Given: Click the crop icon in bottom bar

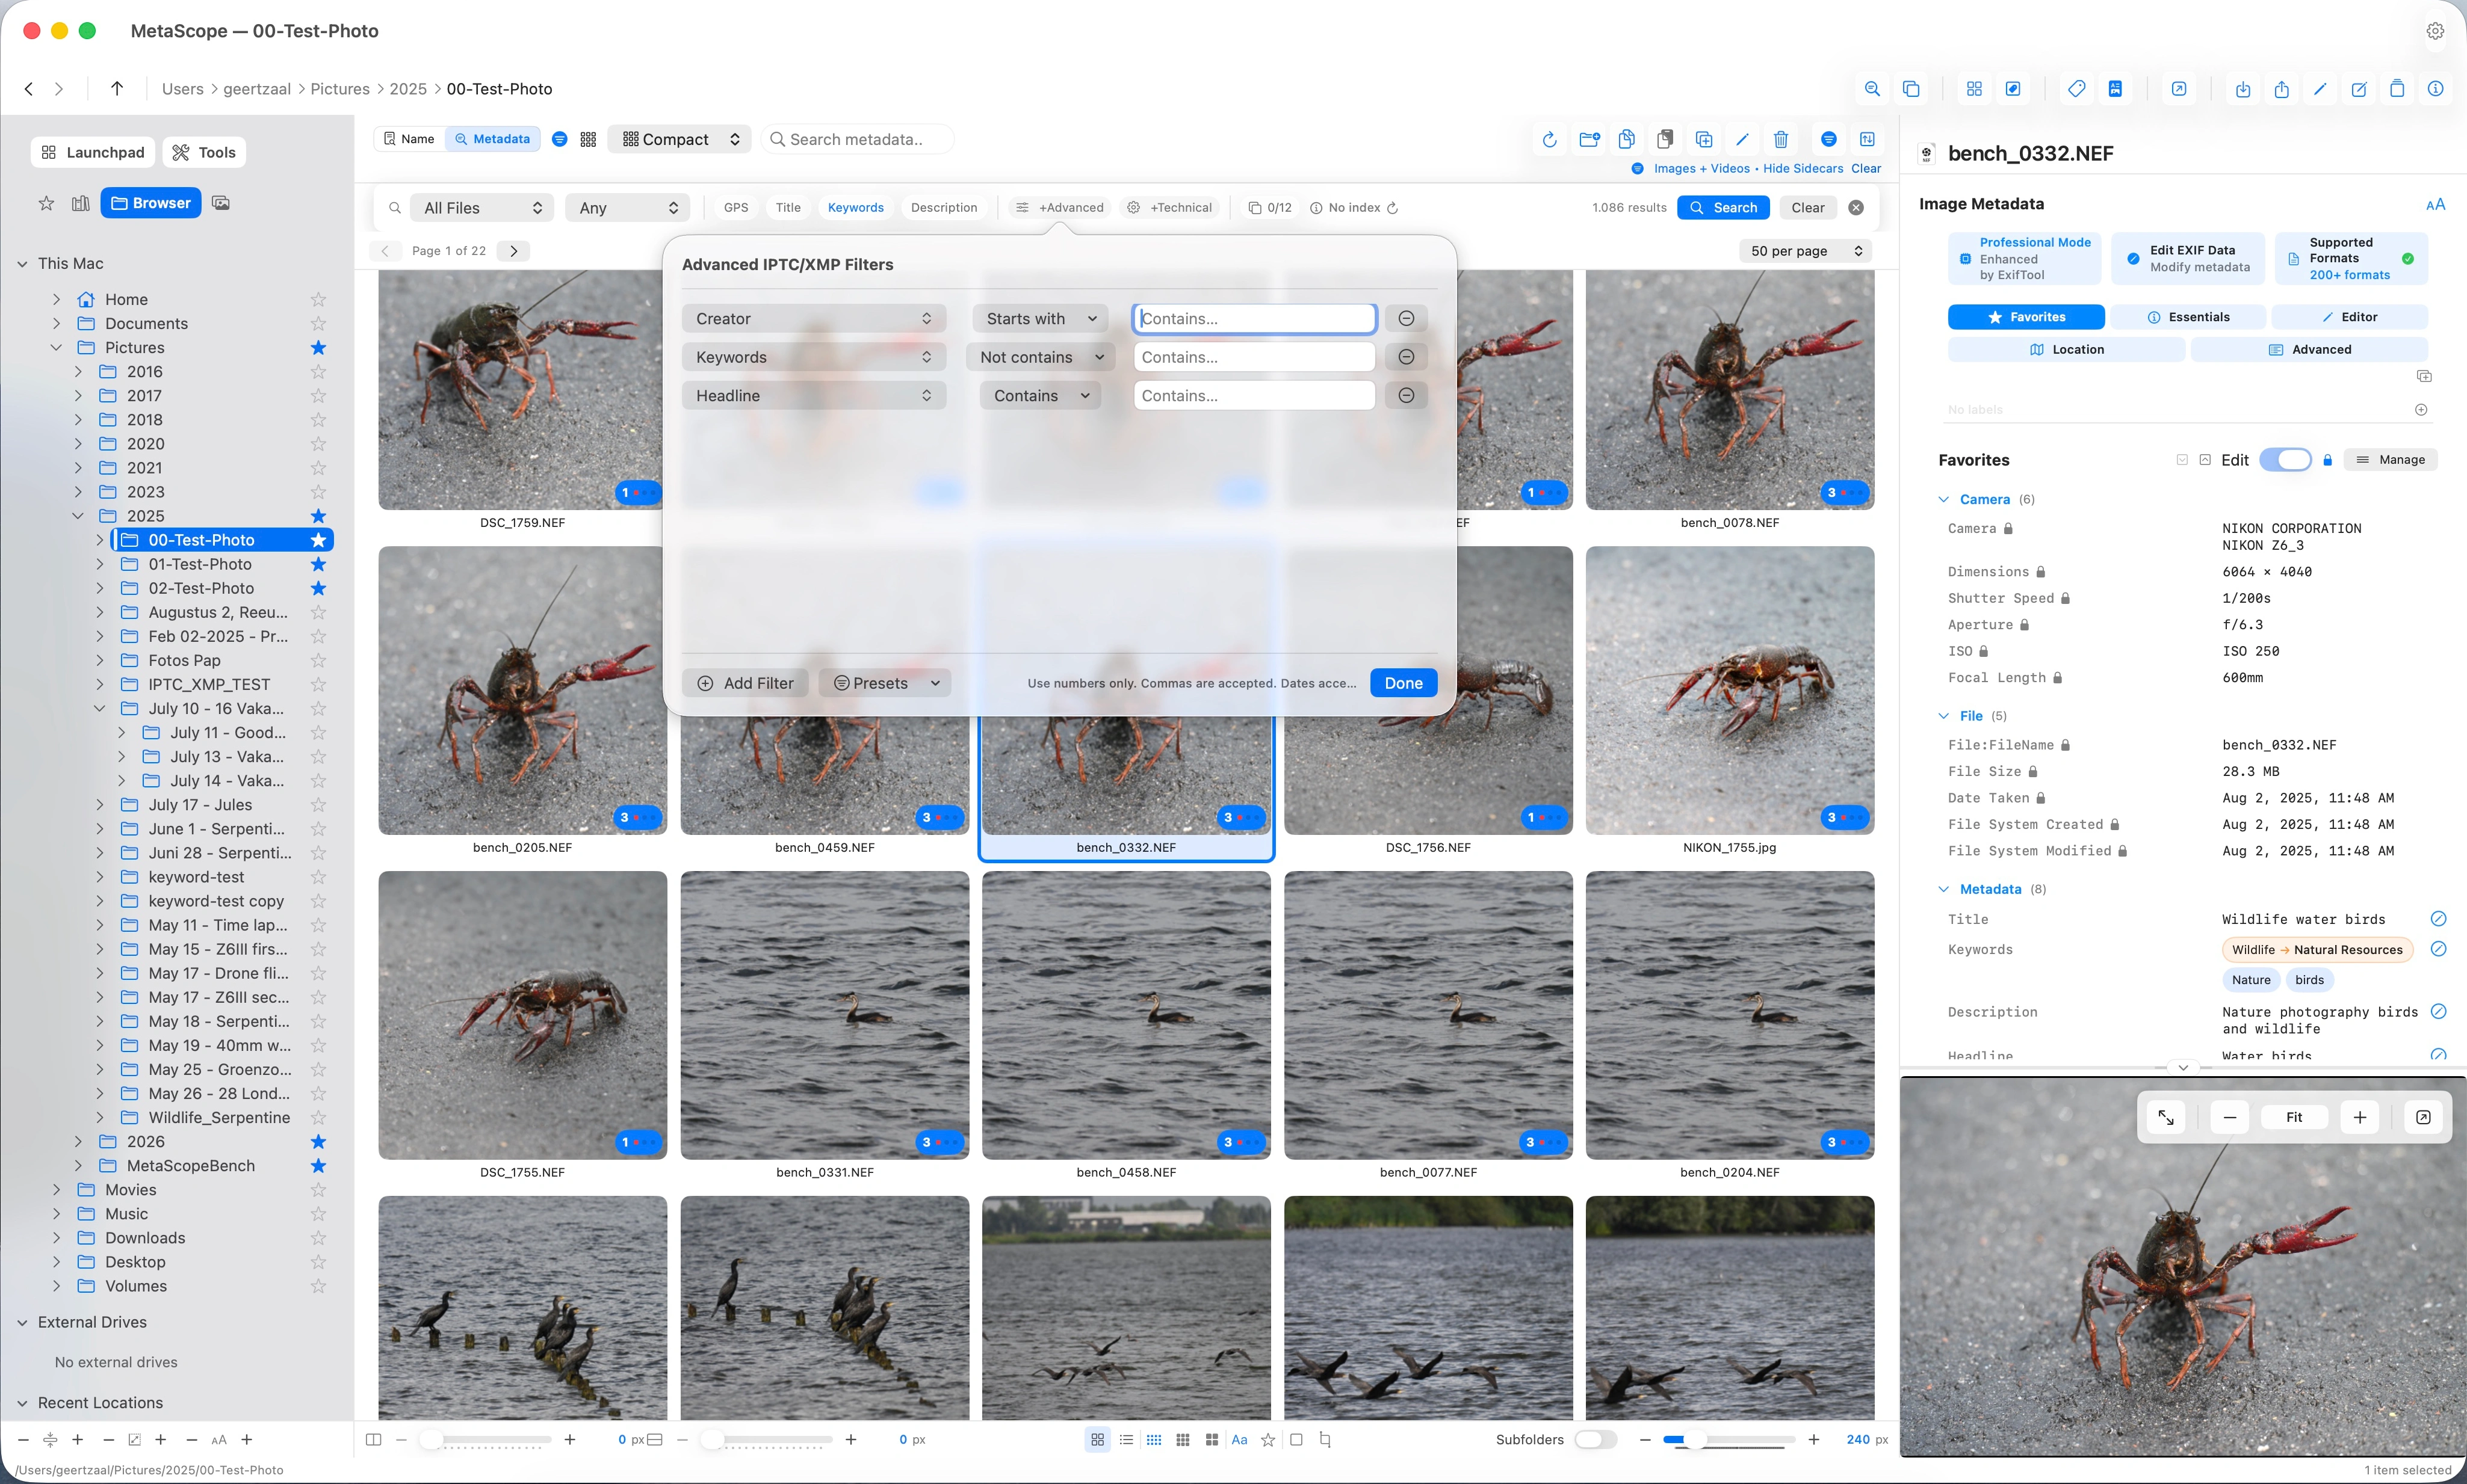Looking at the screenshot, I should 1325,1440.
